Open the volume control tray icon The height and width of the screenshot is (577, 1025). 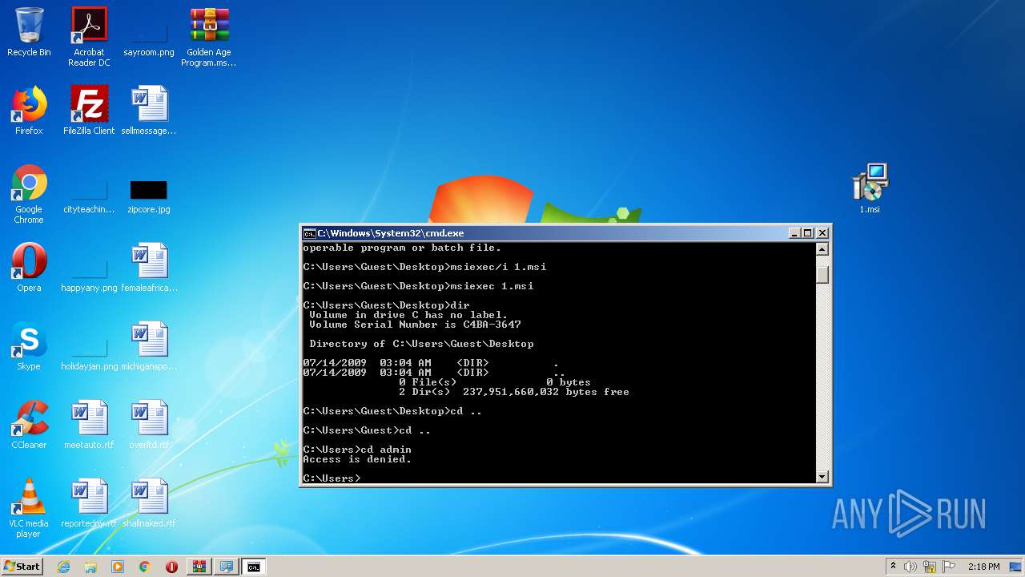pyautogui.click(x=910, y=567)
